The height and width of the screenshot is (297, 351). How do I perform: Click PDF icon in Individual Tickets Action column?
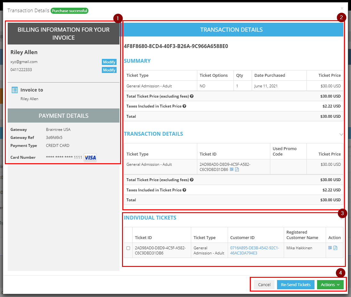335,248
